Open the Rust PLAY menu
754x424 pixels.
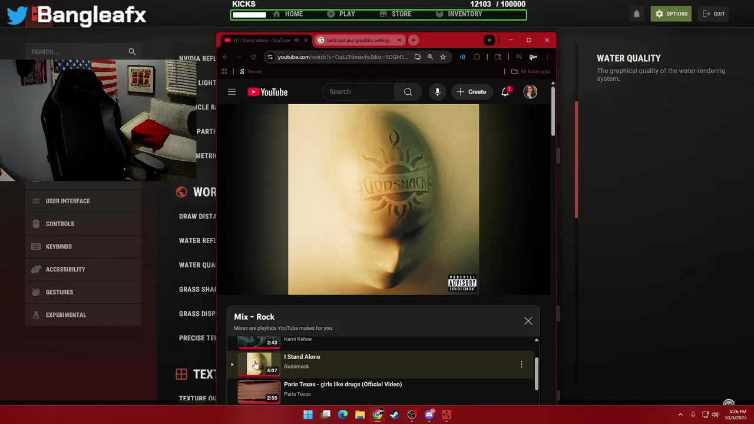pos(341,14)
